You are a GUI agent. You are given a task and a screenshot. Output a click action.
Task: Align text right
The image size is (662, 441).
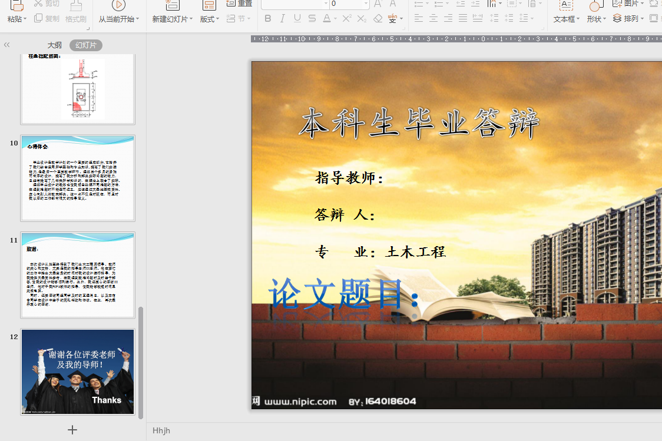(448, 19)
